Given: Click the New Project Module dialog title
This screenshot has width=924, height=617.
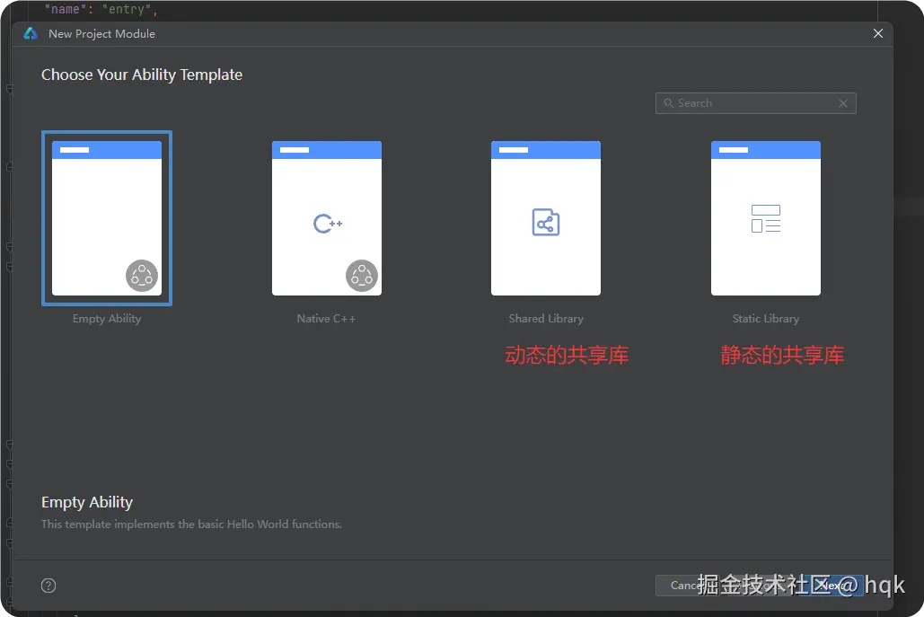Looking at the screenshot, I should tap(101, 33).
